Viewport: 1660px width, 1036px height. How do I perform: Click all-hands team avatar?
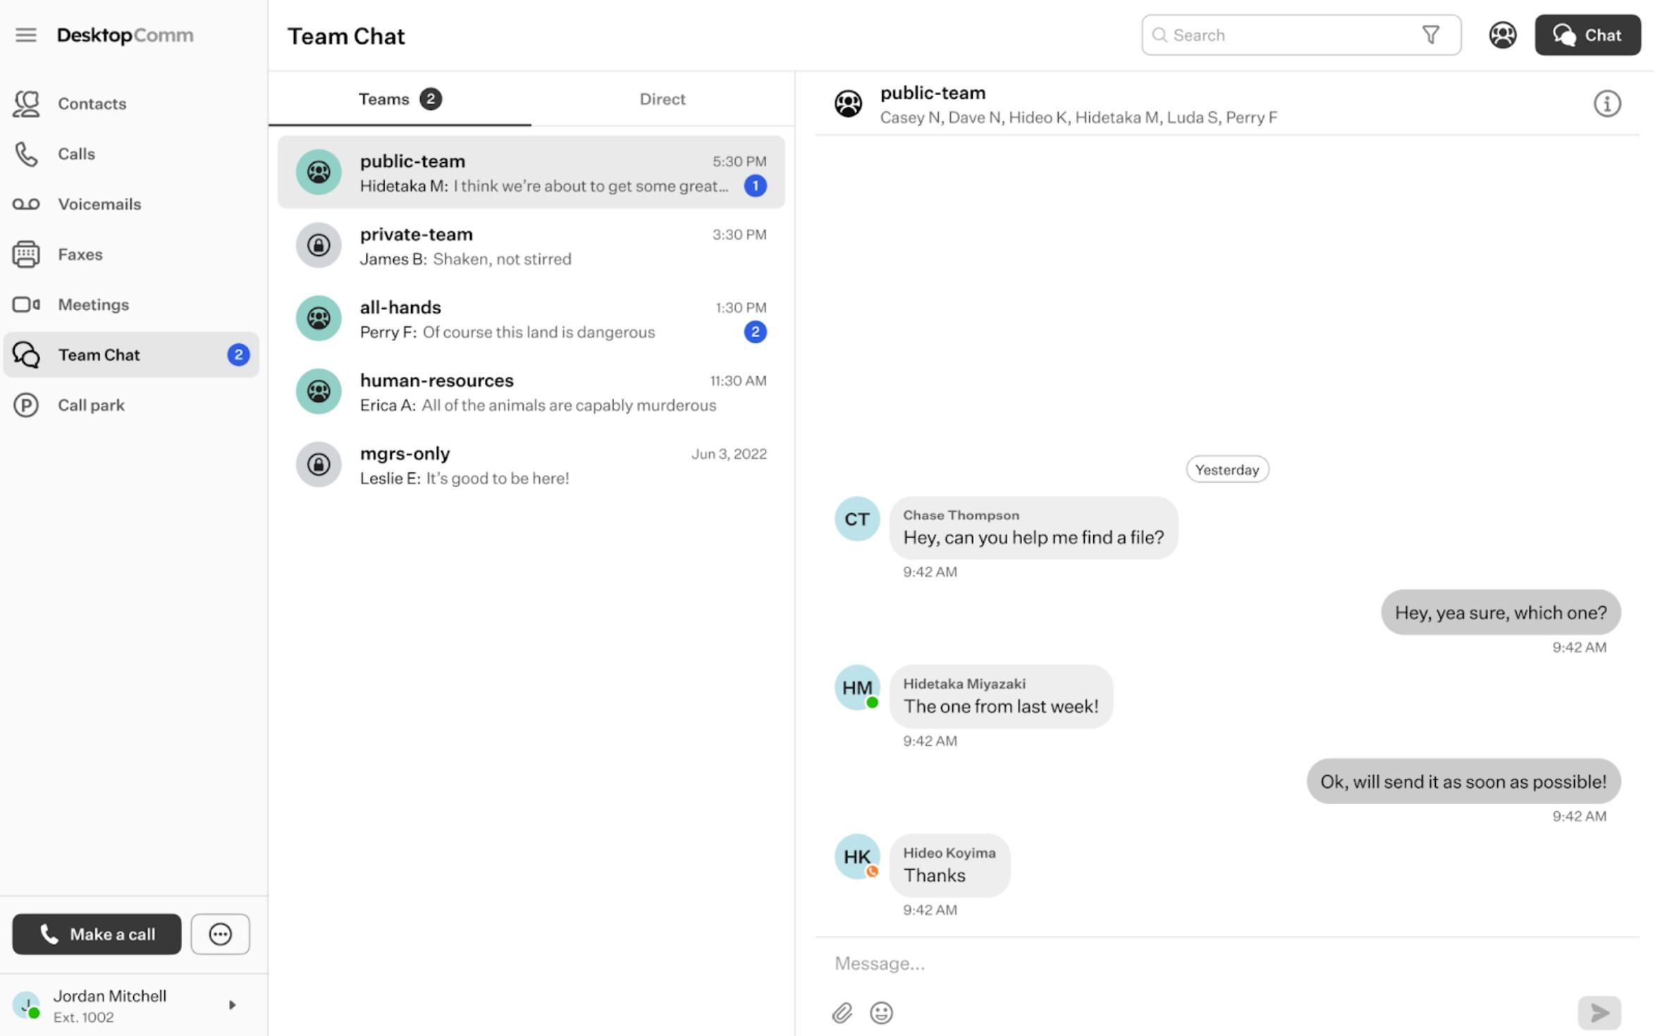[319, 319]
